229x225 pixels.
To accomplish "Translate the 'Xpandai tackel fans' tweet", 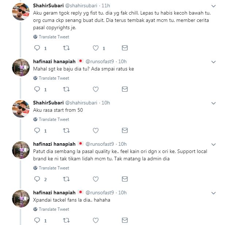I will (x=54, y=209).
